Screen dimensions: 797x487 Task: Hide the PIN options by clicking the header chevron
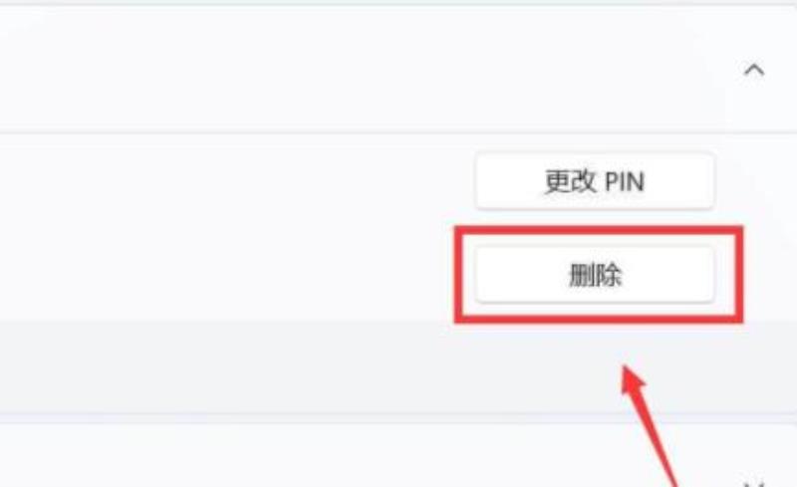(x=754, y=70)
